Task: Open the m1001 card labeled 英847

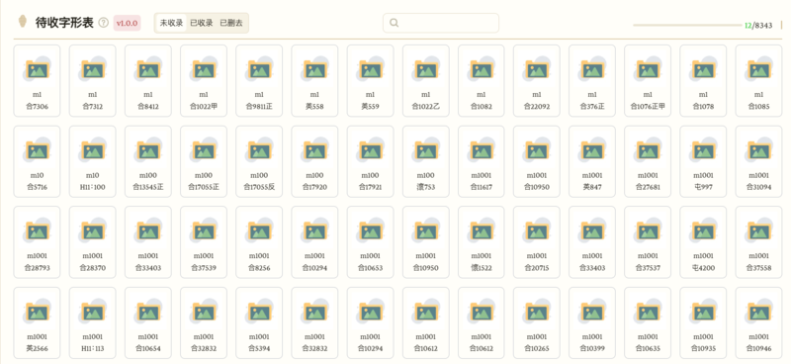Action: pos(592,161)
